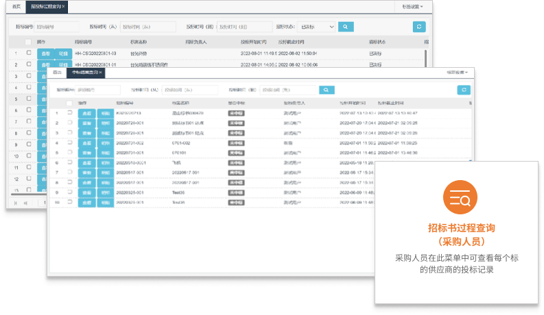Switch to the home tab in front window
The image size is (544, 315).
click(x=58, y=72)
